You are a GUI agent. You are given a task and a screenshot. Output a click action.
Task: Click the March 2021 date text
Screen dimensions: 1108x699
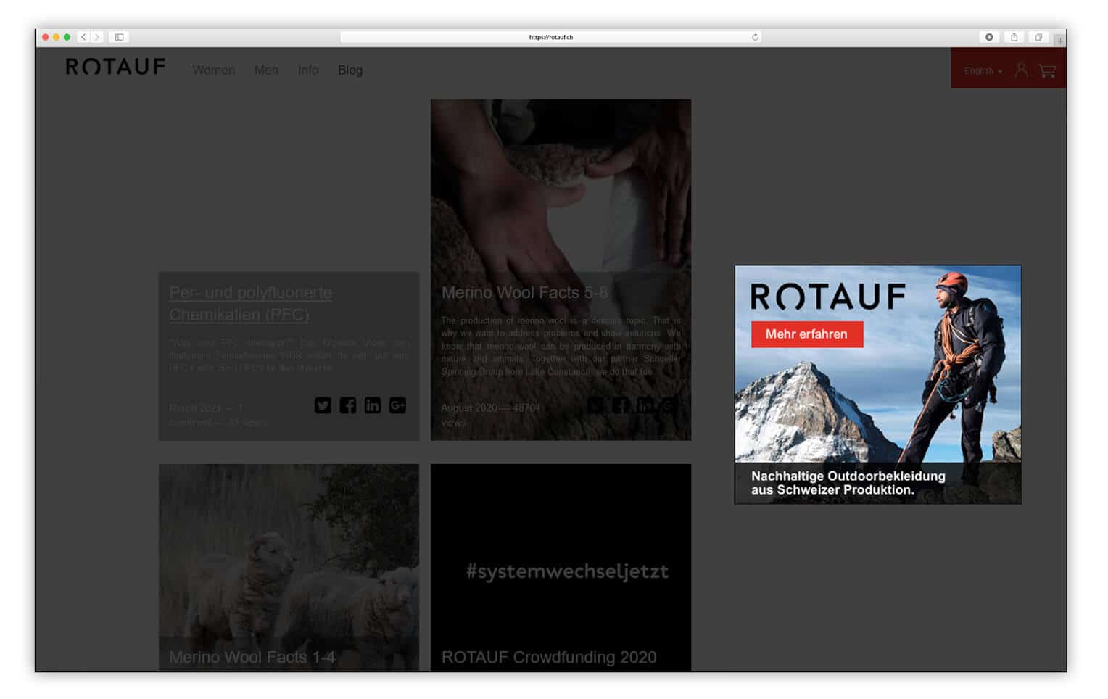tap(195, 408)
